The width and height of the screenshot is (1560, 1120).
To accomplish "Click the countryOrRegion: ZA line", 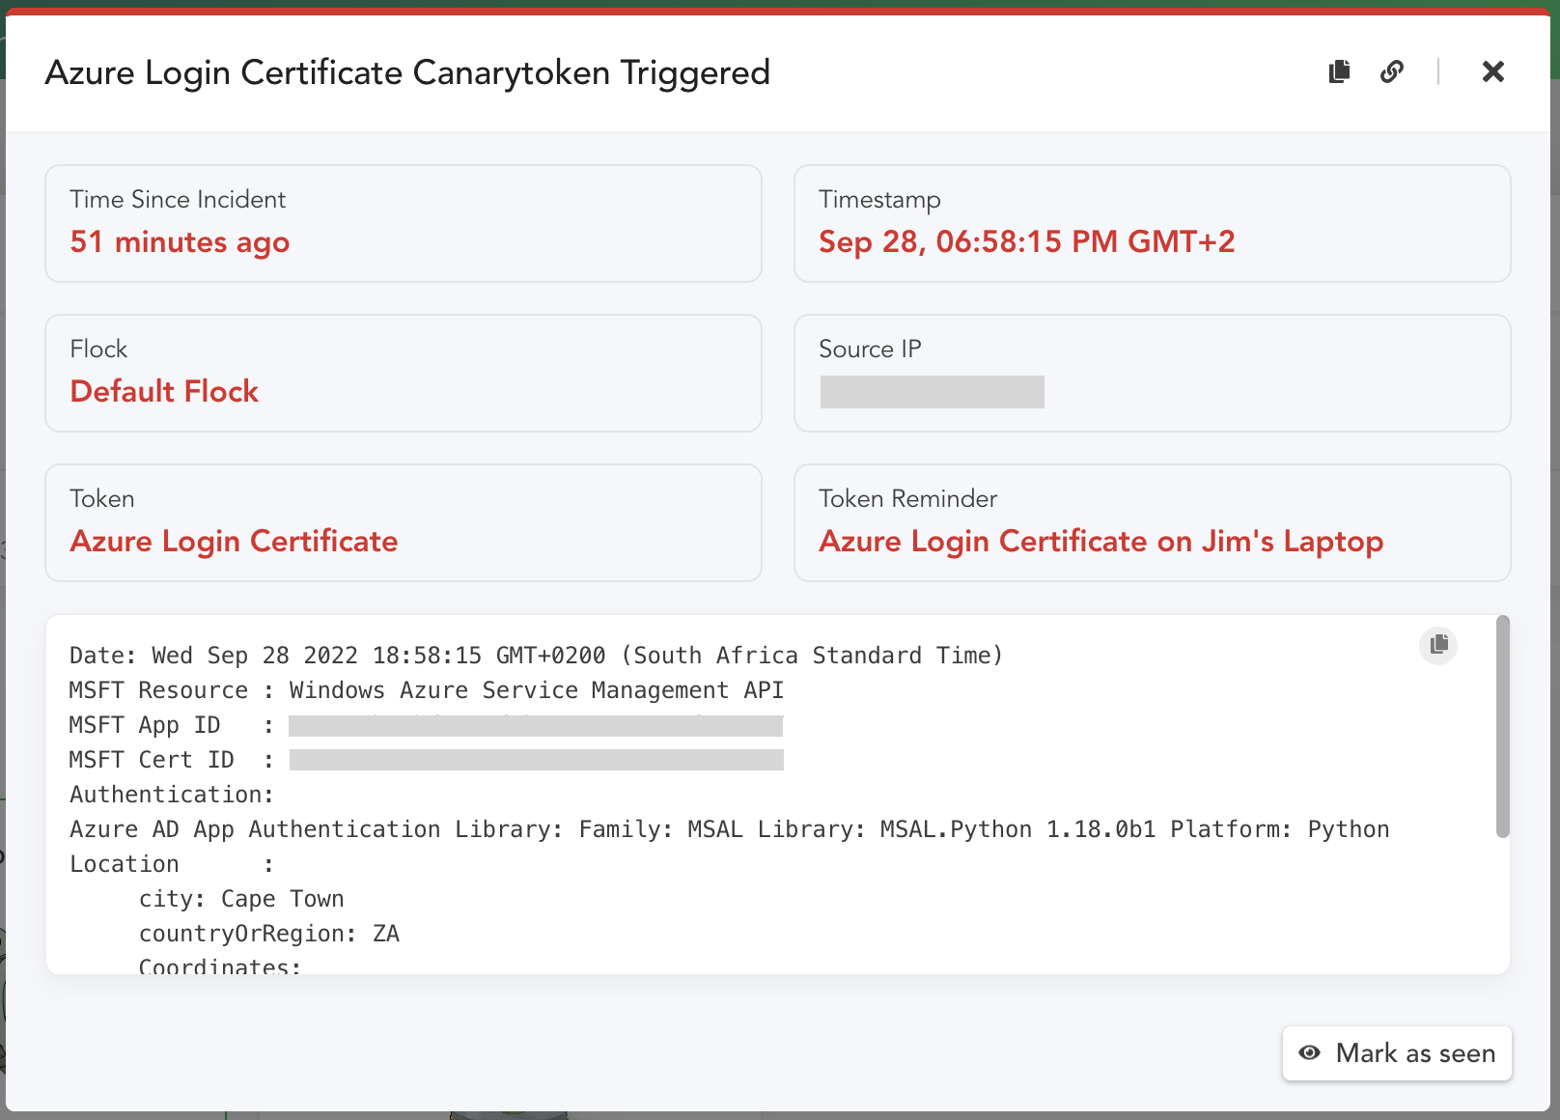I will (269, 934).
